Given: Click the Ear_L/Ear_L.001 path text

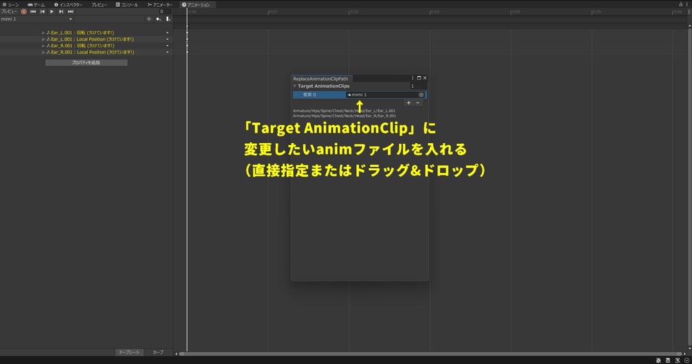Looking at the screenshot, I should click(x=344, y=111).
